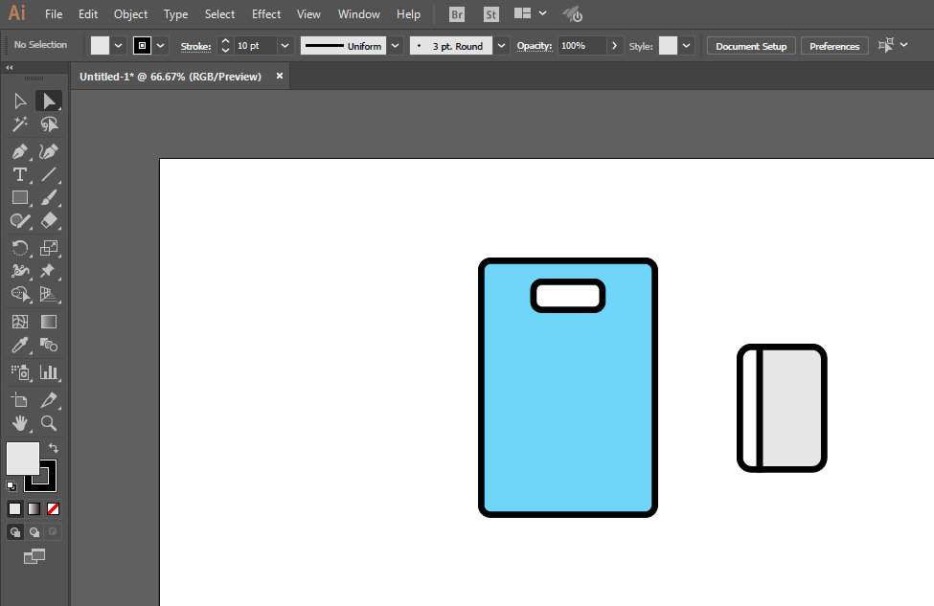
Task: Open the fill color dropdown in control bar
Action: [x=118, y=46]
